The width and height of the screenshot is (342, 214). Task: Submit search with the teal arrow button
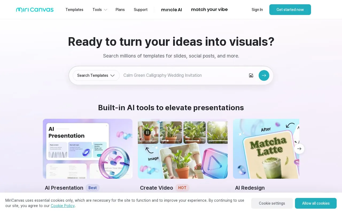[x=264, y=75]
